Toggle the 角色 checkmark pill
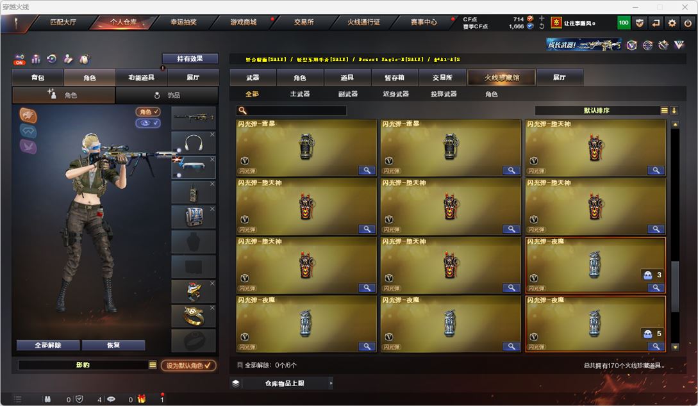Screen dimensions: 698x406 click(x=148, y=111)
